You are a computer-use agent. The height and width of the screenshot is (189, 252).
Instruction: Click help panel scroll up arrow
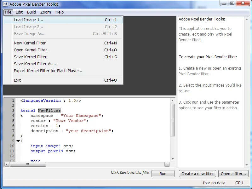tap(247, 19)
